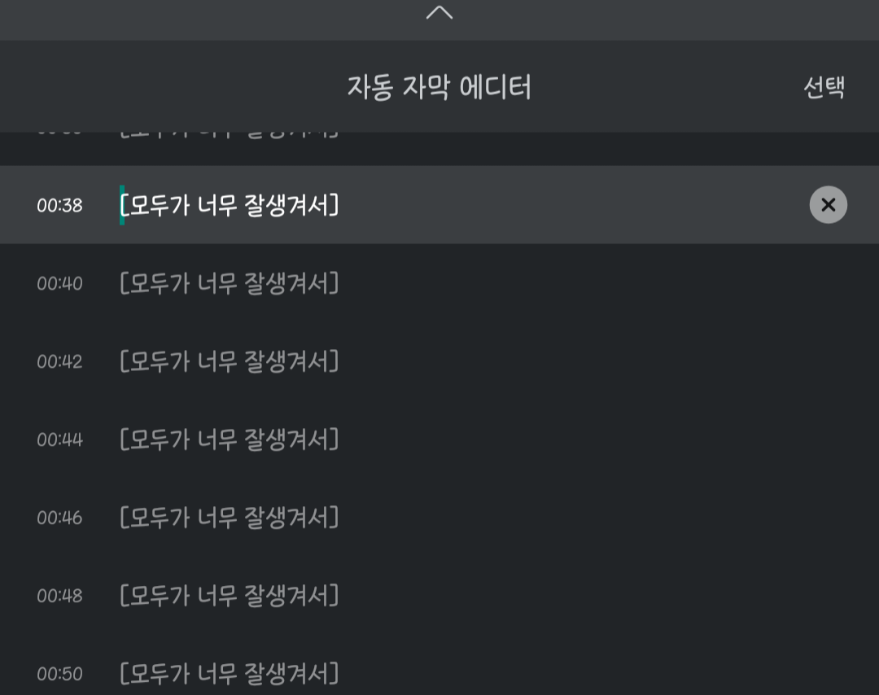Select the partially hidden subtitle text above 00:38
This screenshot has width=879, height=695.
[x=230, y=135]
